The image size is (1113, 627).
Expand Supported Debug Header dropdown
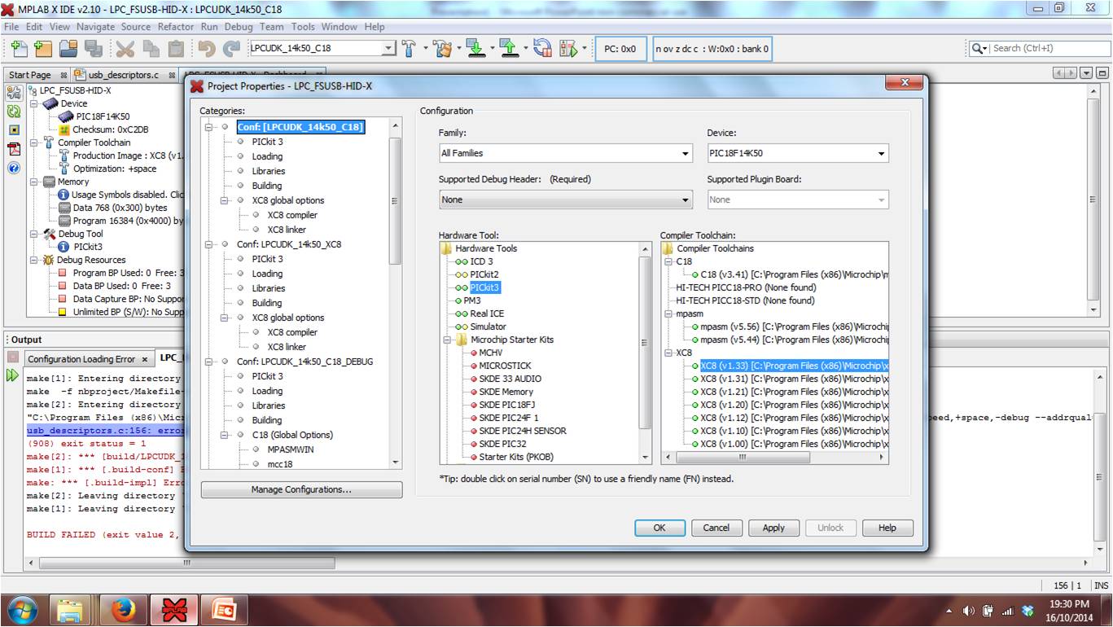point(566,199)
